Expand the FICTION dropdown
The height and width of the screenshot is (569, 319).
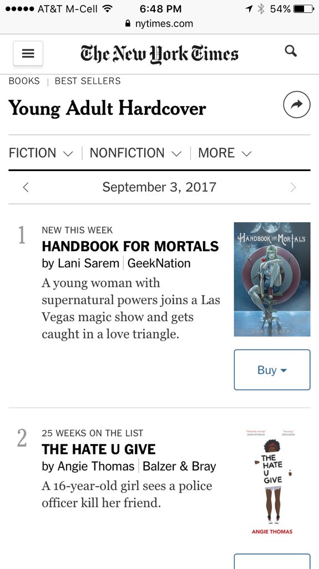coord(41,153)
